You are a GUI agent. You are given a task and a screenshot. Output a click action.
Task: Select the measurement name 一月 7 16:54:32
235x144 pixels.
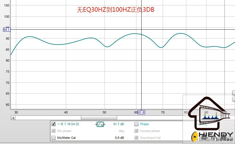[x=68, y=124]
